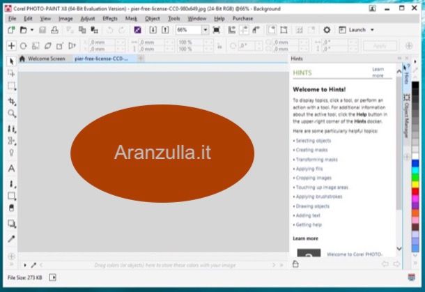Select the Rotate mode circle icon
Viewport: 425px width, 292px height.
(x=24, y=46)
